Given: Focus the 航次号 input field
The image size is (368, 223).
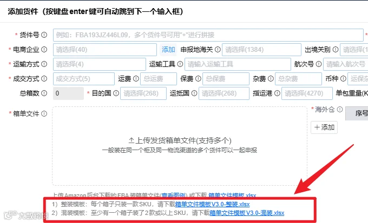Looking at the screenshot, I should [x=346, y=64].
